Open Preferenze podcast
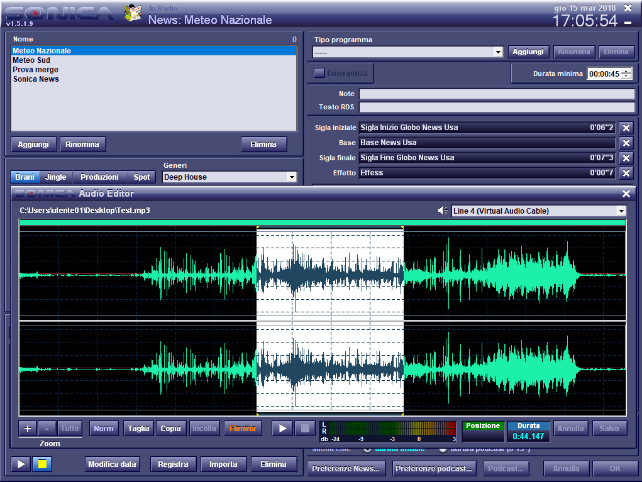 [x=434, y=469]
